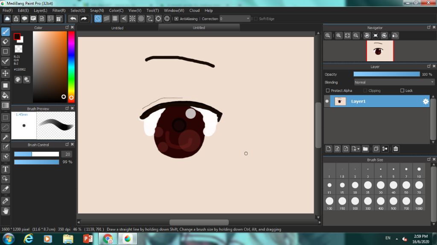Expand the add-layer dropdown arrow
Viewport: 437px width, 245px height.
pos(358,149)
